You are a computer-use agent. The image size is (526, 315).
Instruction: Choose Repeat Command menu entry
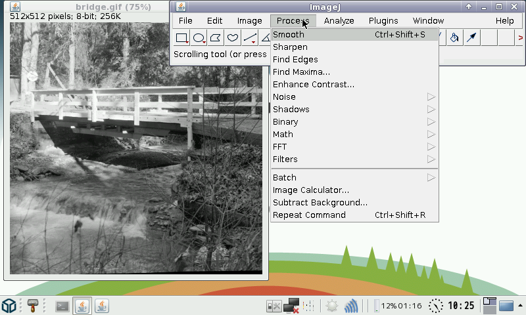(x=355, y=215)
